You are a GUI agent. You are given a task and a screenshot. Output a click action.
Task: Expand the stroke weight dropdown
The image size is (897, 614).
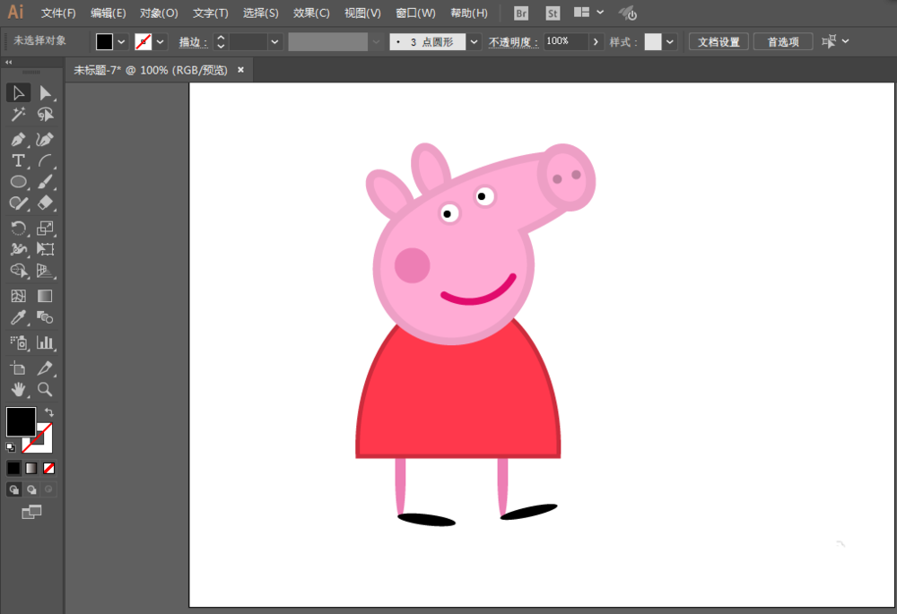click(x=274, y=42)
